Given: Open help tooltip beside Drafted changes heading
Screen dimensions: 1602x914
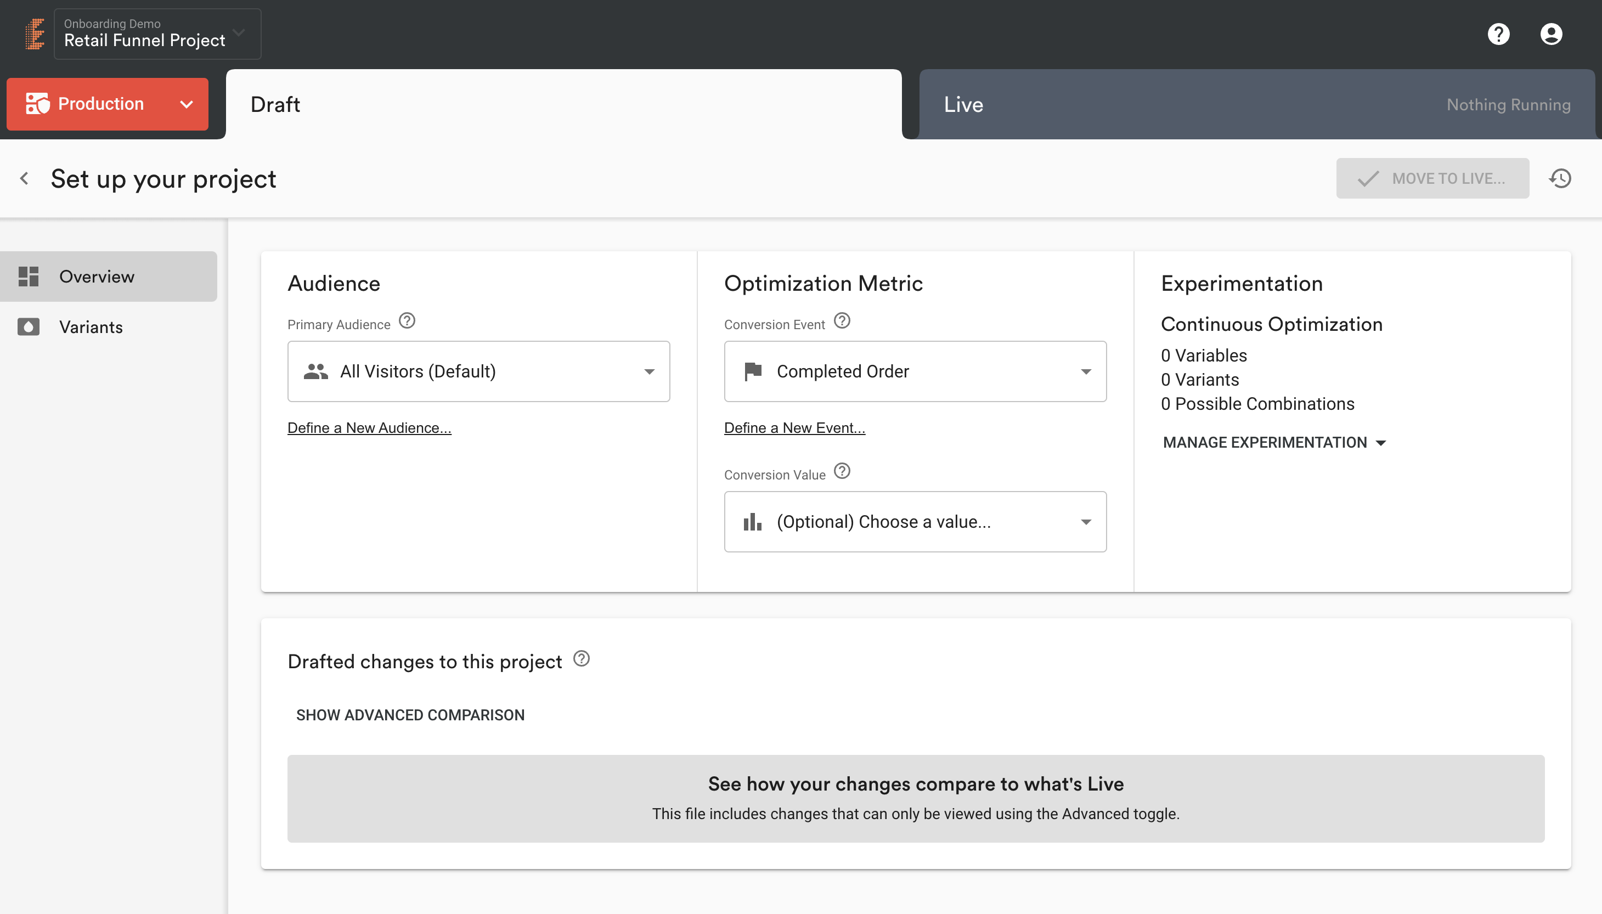Looking at the screenshot, I should tap(582, 658).
